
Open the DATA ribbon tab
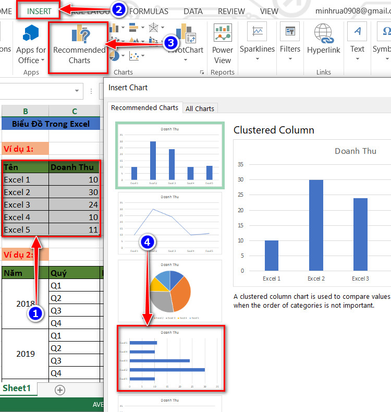(x=193, y=11)
